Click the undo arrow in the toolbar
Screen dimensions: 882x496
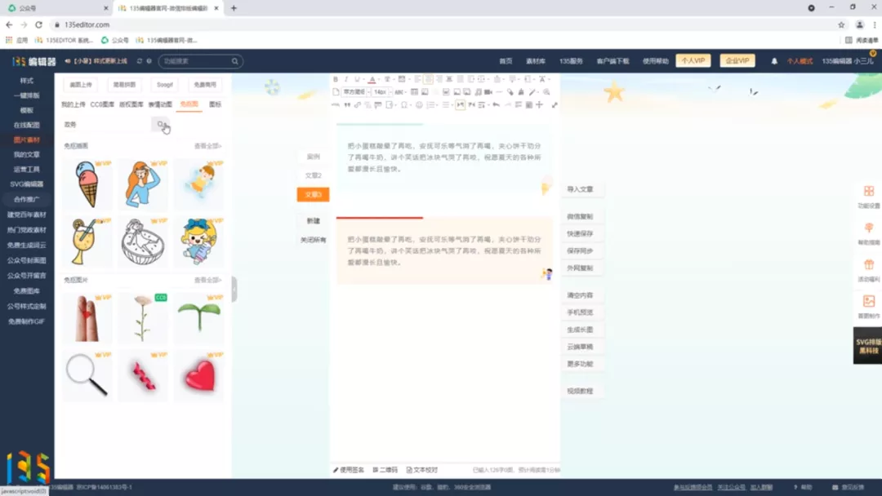(497, 104)
